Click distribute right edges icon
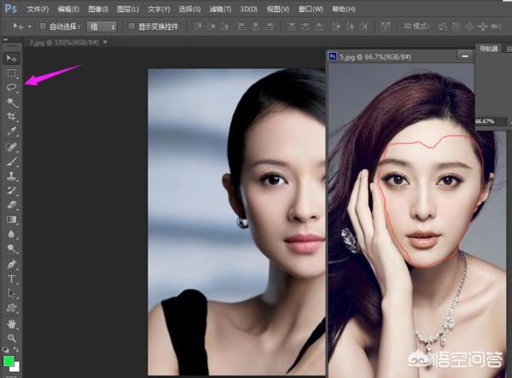The width and height of the screenshot is (512, 378). [x=364, y=26]
